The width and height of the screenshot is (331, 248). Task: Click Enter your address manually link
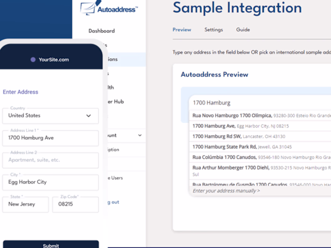[226, 191]
